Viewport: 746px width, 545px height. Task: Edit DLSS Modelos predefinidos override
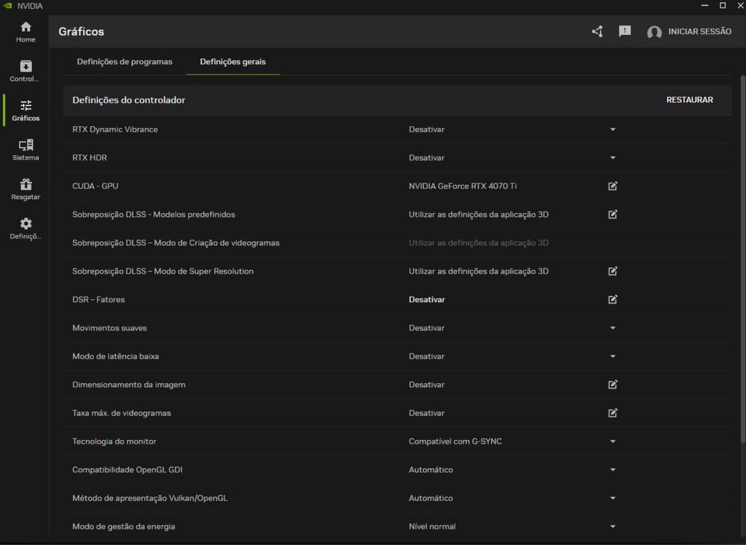coord(612,215)
